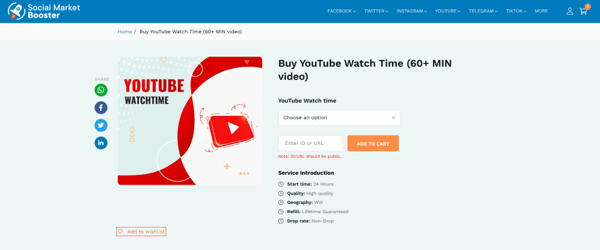Viewport: 600px width, 250px height.
Task: Click the clock icon beside Drop rate
Action: pos(281,221)
